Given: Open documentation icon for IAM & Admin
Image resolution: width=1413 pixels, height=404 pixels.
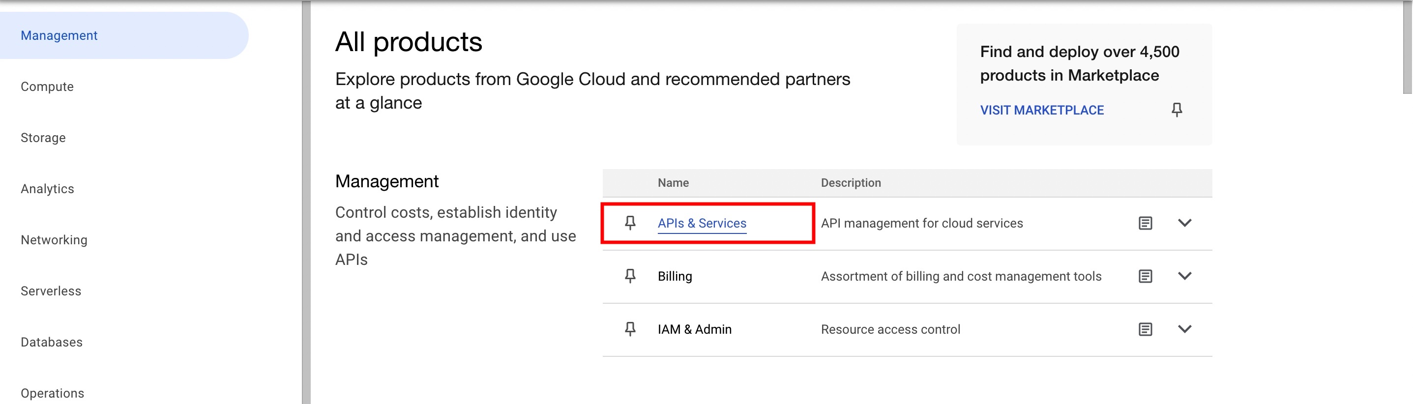Looking at the screenshot, I should click(1146, 329).
